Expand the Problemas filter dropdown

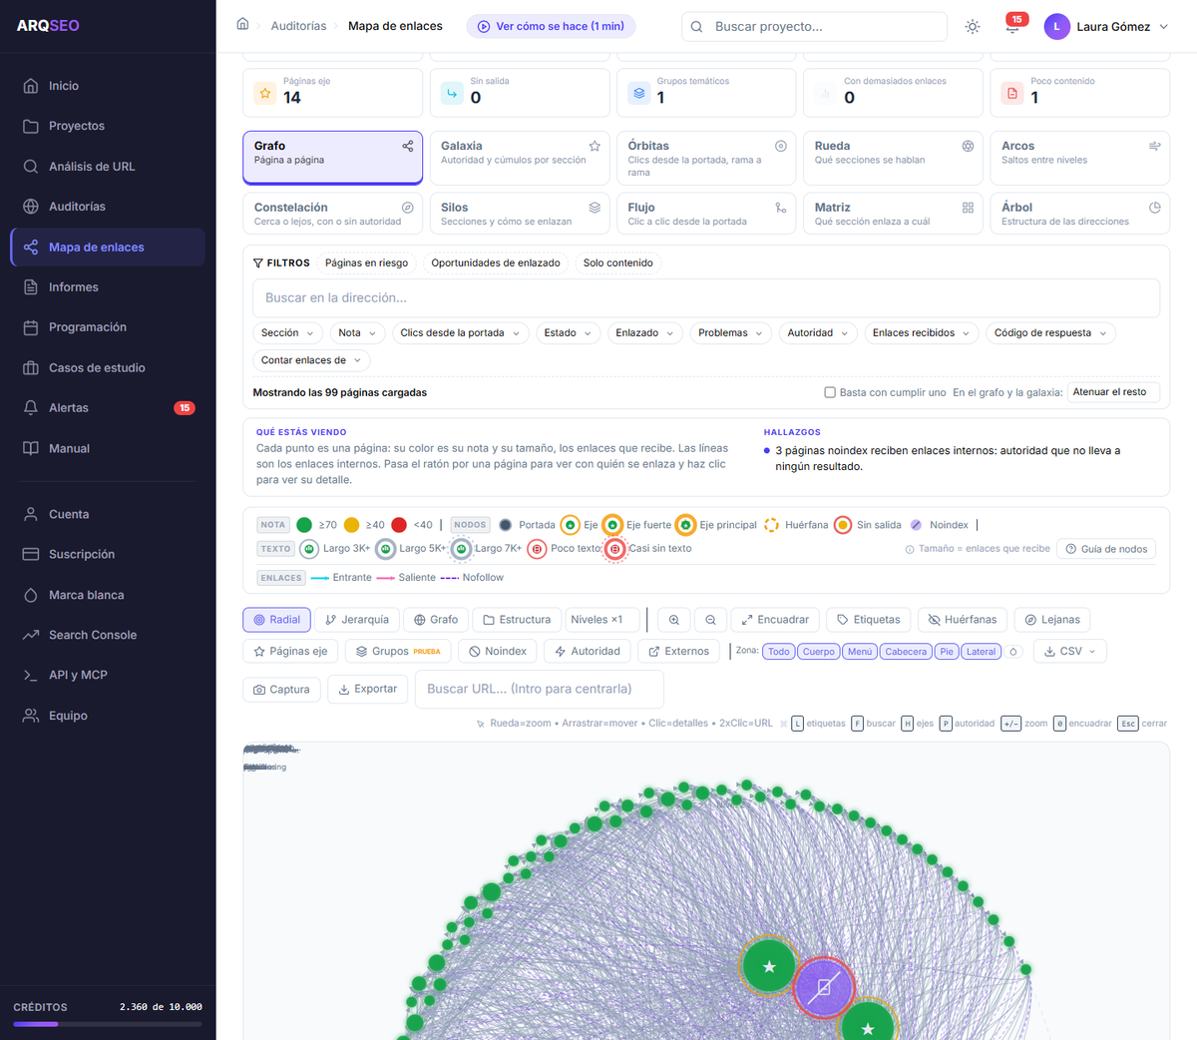[x=730, y=333]
